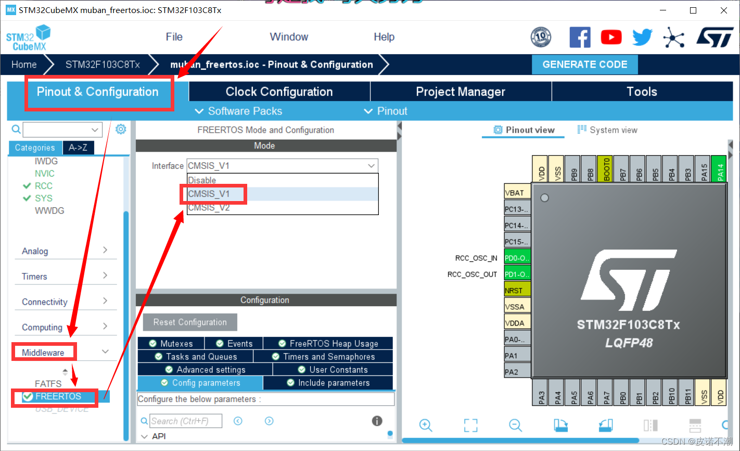Expand the Connectivity category
This screenshot has width=740, height=451.
click(65, 302)
